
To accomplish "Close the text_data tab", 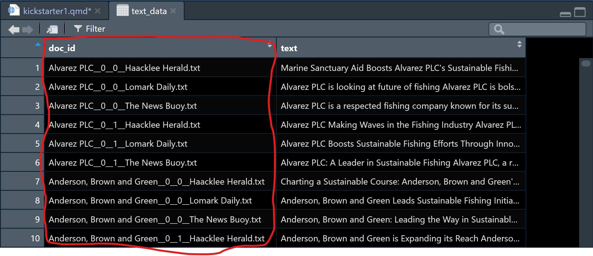I will 173,11.
